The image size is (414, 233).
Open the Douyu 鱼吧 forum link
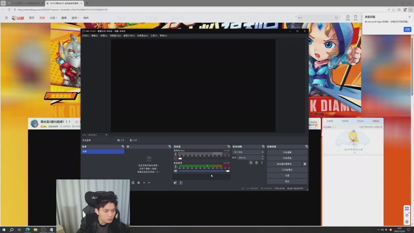click(86, 18)
